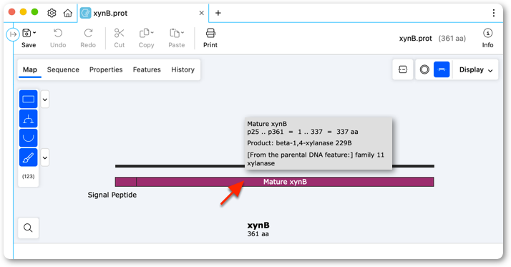Toggle the cleavage site display button
The image size is (511, 267).
[29, 119]
